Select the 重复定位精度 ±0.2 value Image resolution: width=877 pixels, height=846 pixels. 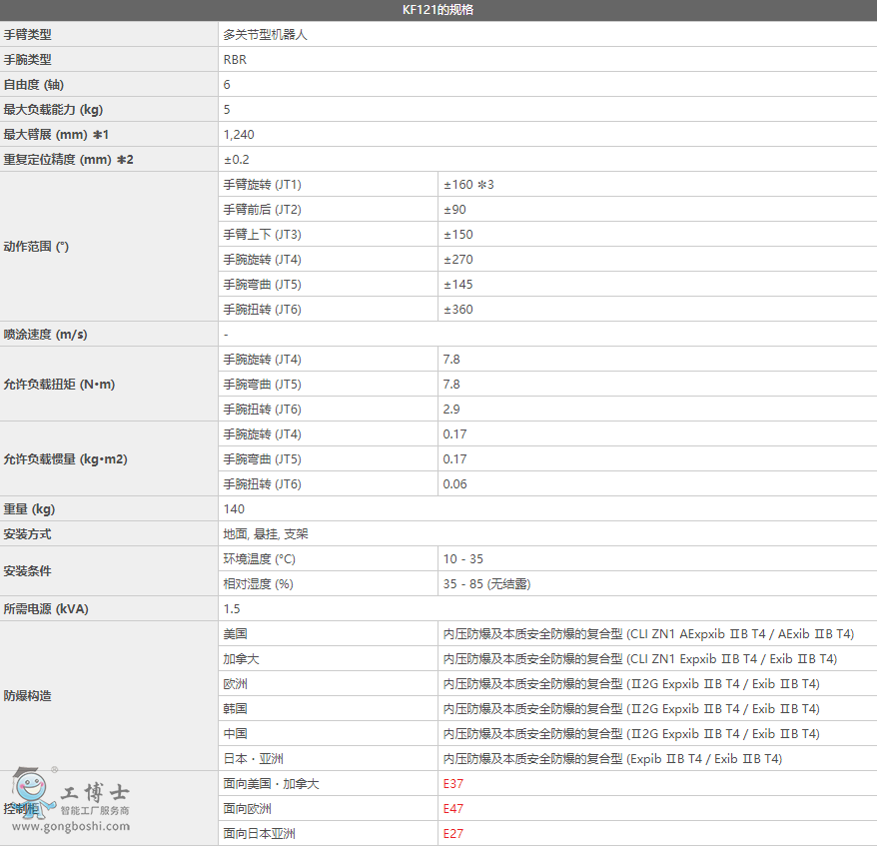(237, 160)
